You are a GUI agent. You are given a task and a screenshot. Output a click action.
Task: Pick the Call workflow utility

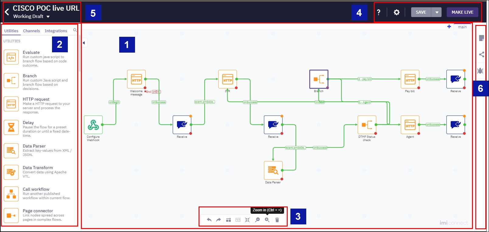11,194
